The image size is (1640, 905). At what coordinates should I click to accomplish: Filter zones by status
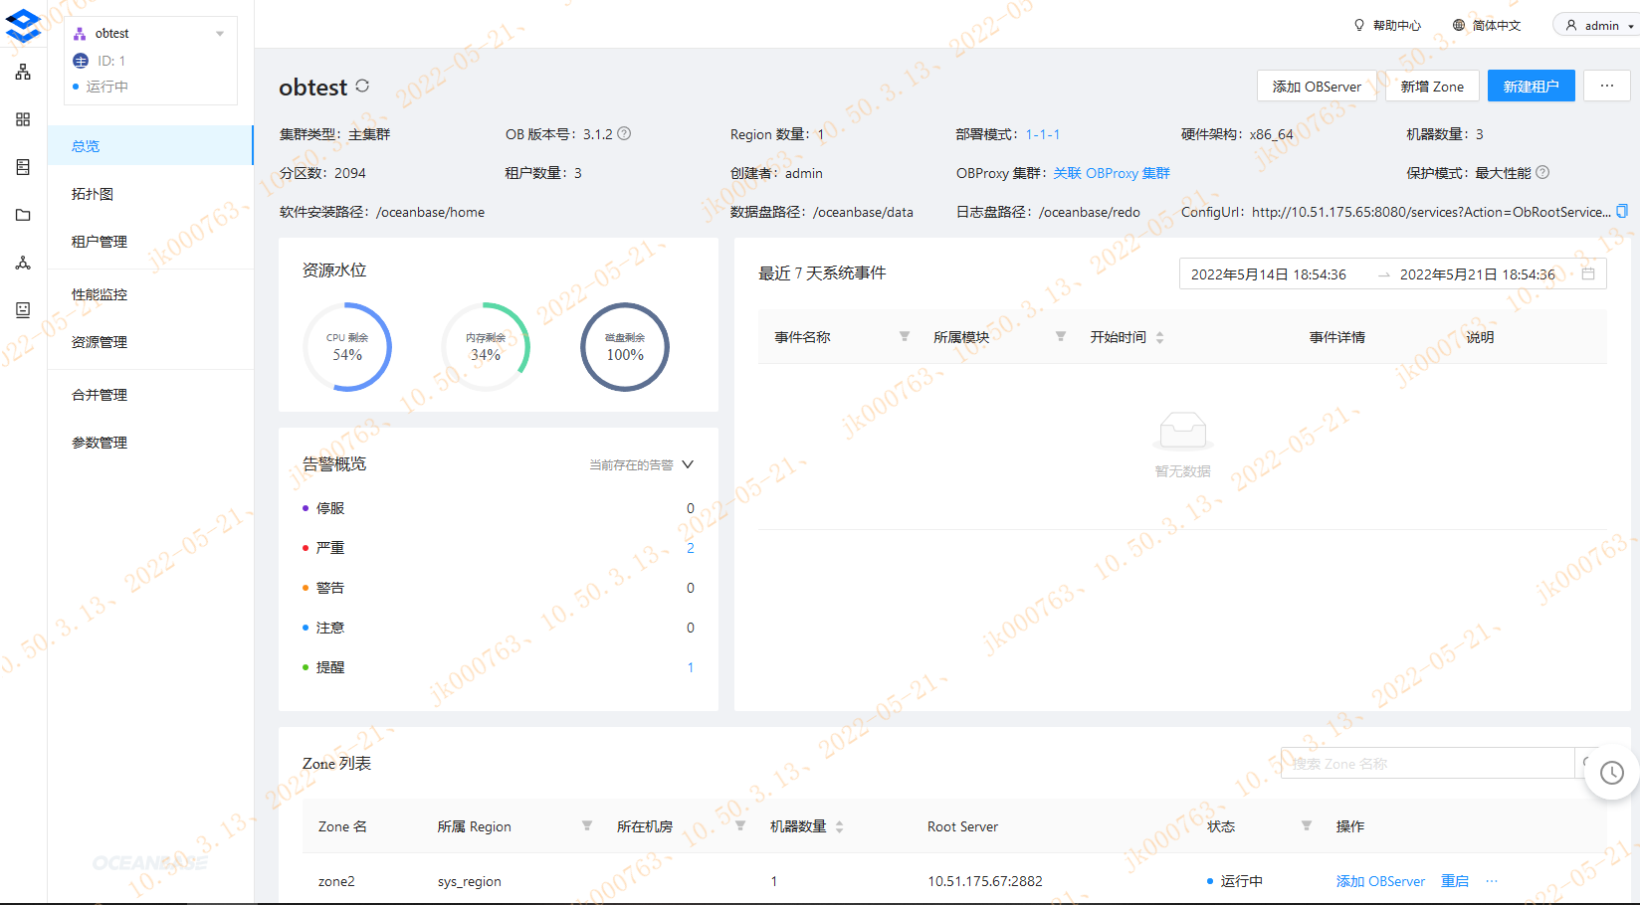coord(1307,826)
